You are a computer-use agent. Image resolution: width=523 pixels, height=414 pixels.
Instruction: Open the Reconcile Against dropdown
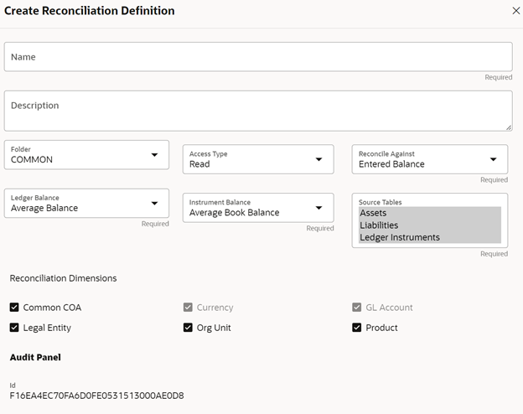[x=429, y=159]
